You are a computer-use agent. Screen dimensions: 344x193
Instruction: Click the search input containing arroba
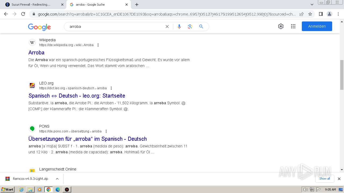click(116, 27)
